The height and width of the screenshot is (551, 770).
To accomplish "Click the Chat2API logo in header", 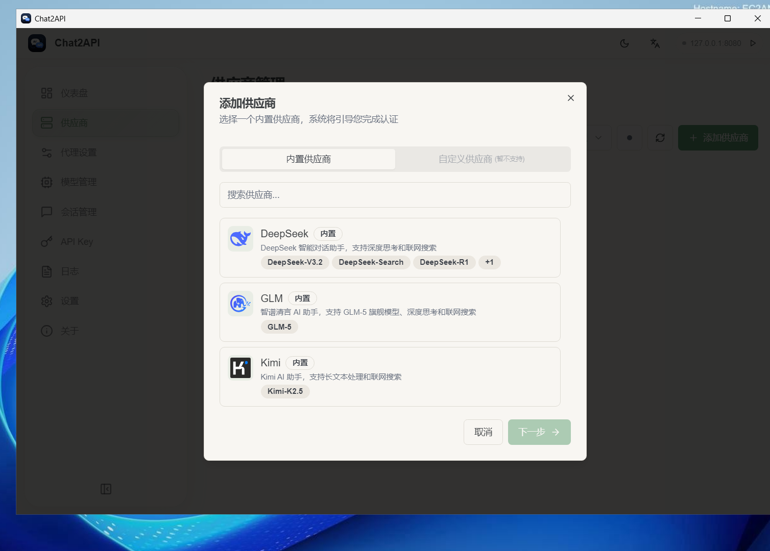I will [37, 43].
